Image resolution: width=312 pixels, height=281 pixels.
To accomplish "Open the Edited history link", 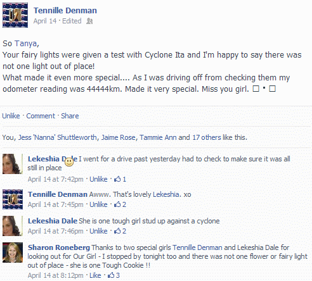I will point(72,21).
